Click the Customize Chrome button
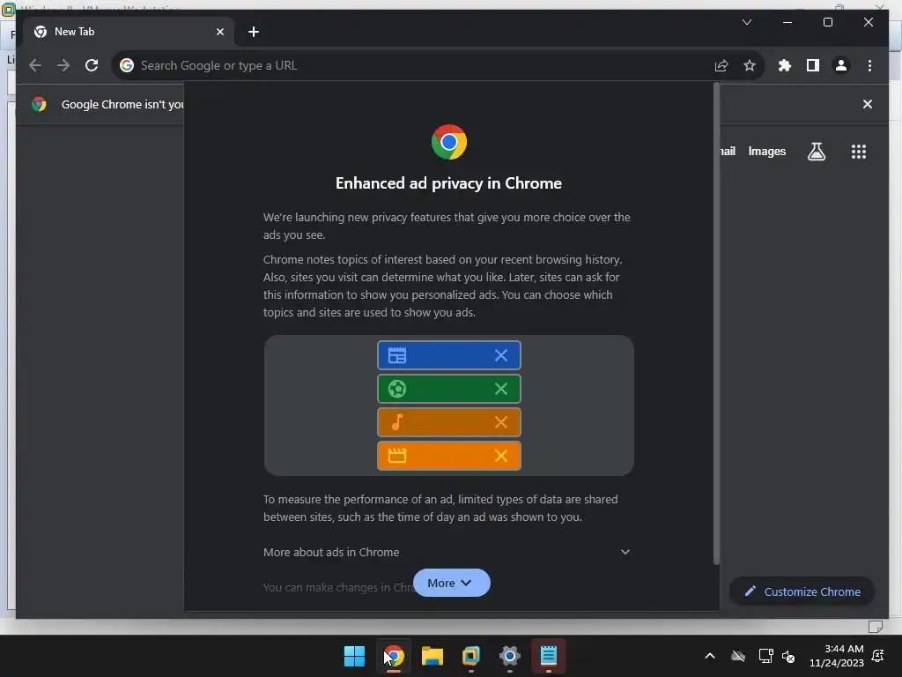 pyautogui.click(x=802, y=591)
